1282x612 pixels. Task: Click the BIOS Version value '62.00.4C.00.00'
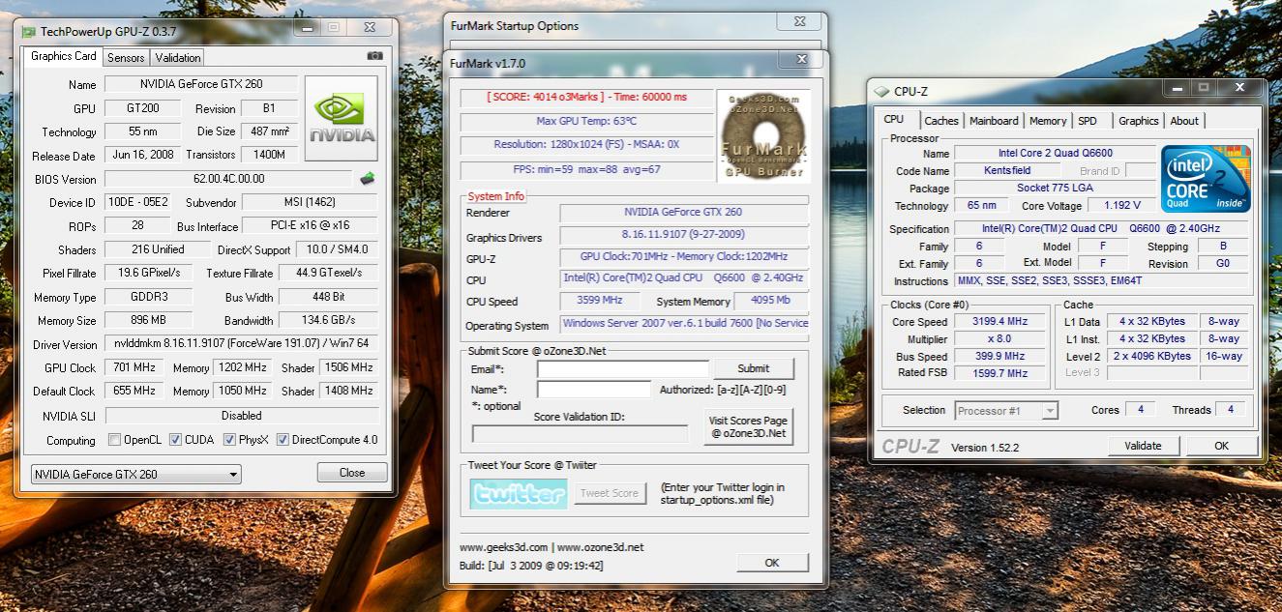tap(229, 179)
